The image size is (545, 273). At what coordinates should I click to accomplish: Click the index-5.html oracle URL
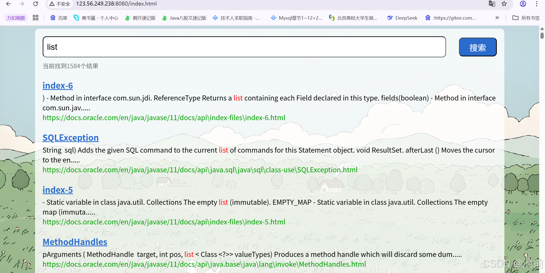tap(164, 222)
